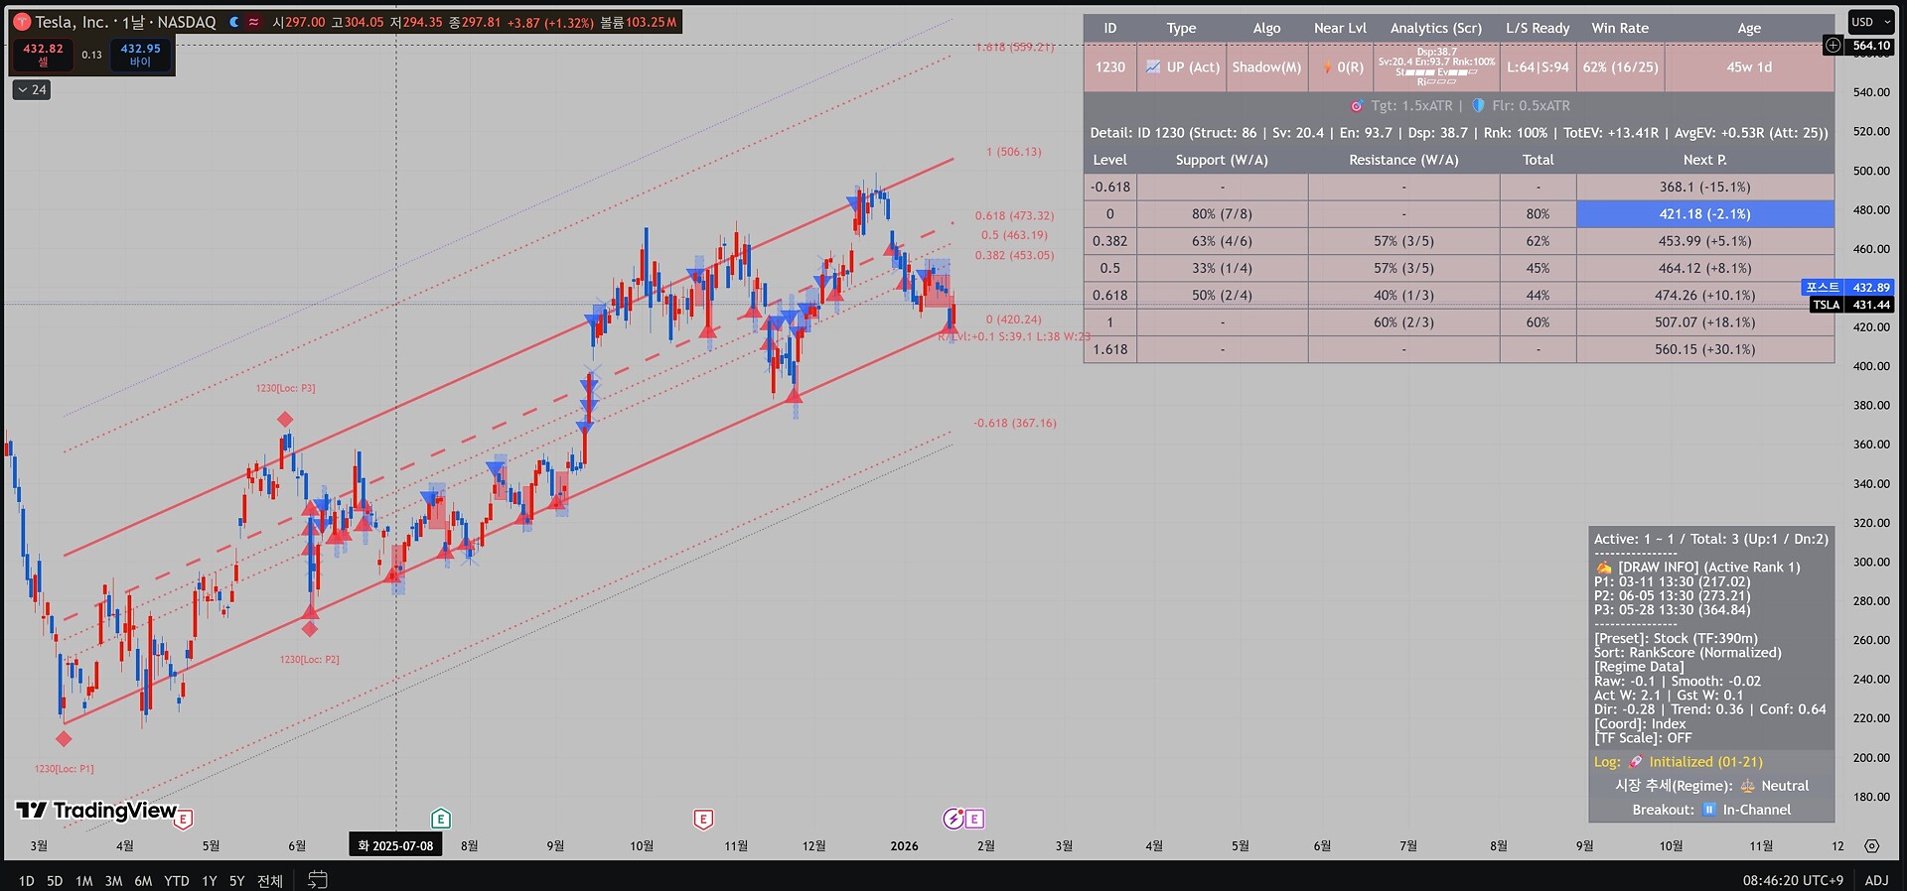Click the Tesla logo symbol icon

(22, 22)
